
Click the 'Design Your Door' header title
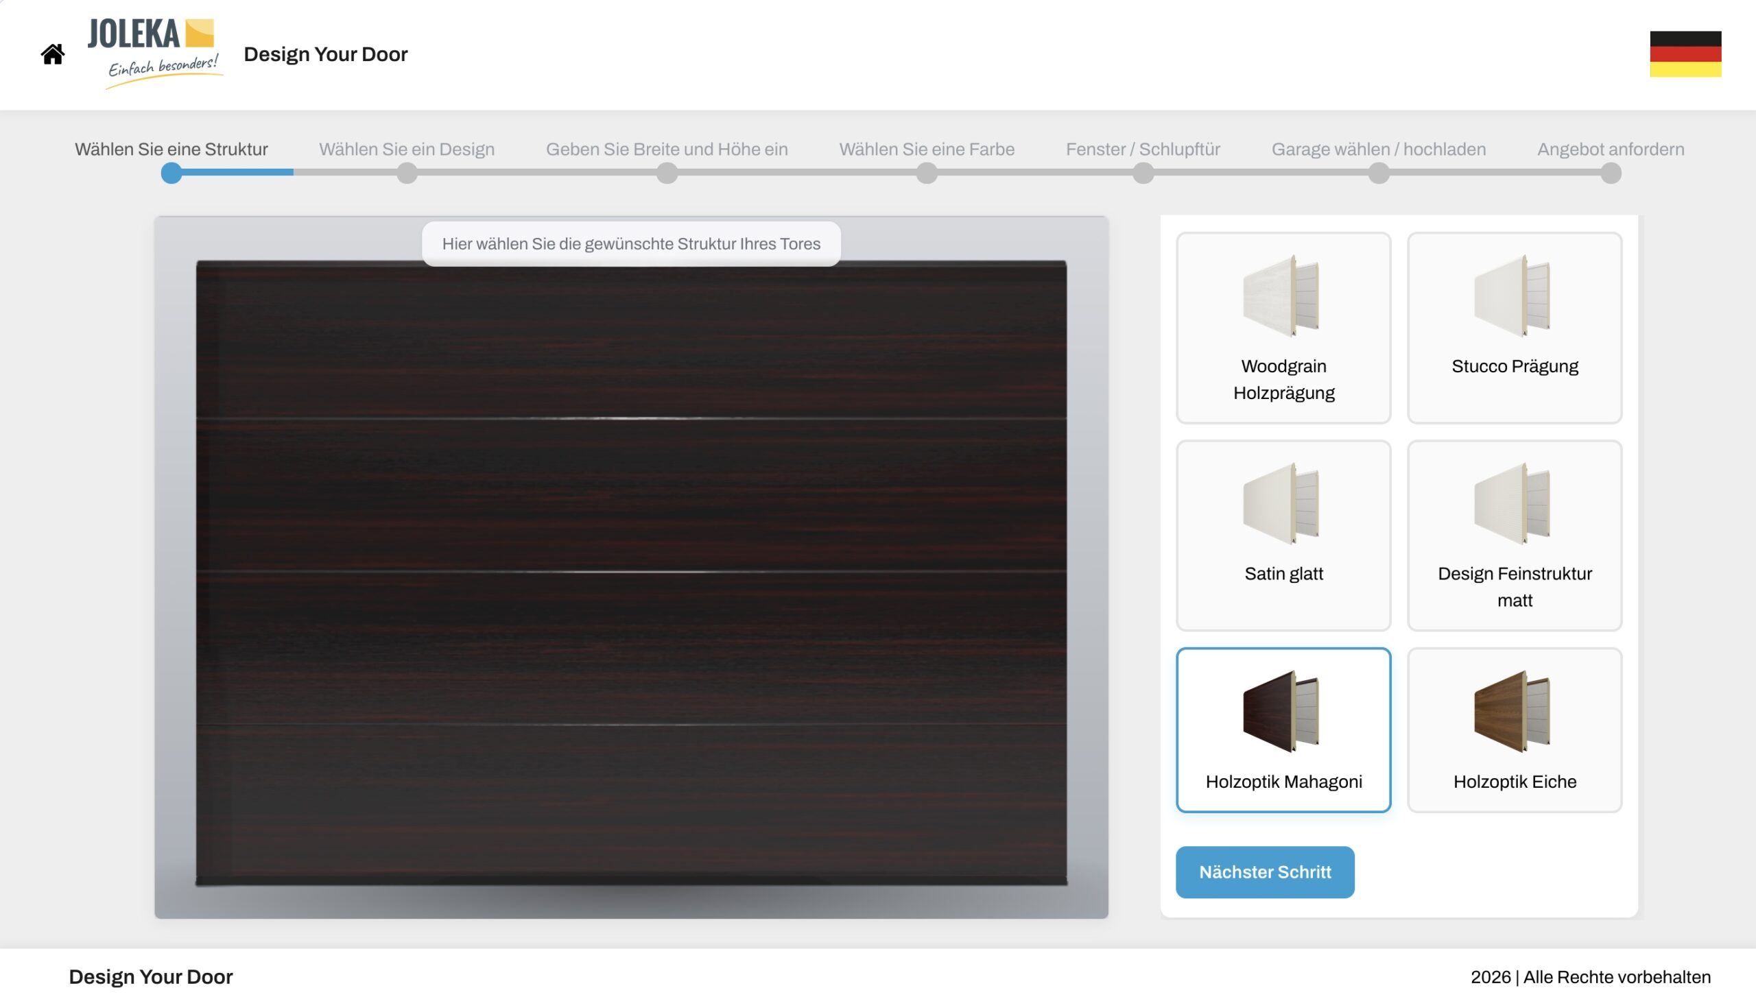(326, 54)
